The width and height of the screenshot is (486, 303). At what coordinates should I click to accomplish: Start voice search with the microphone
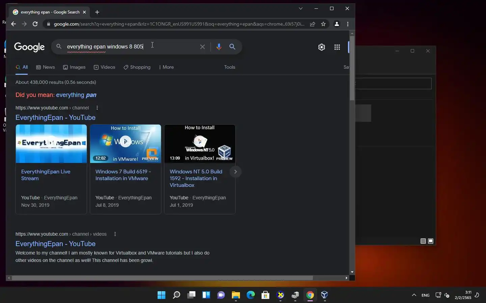pos(219,47)
